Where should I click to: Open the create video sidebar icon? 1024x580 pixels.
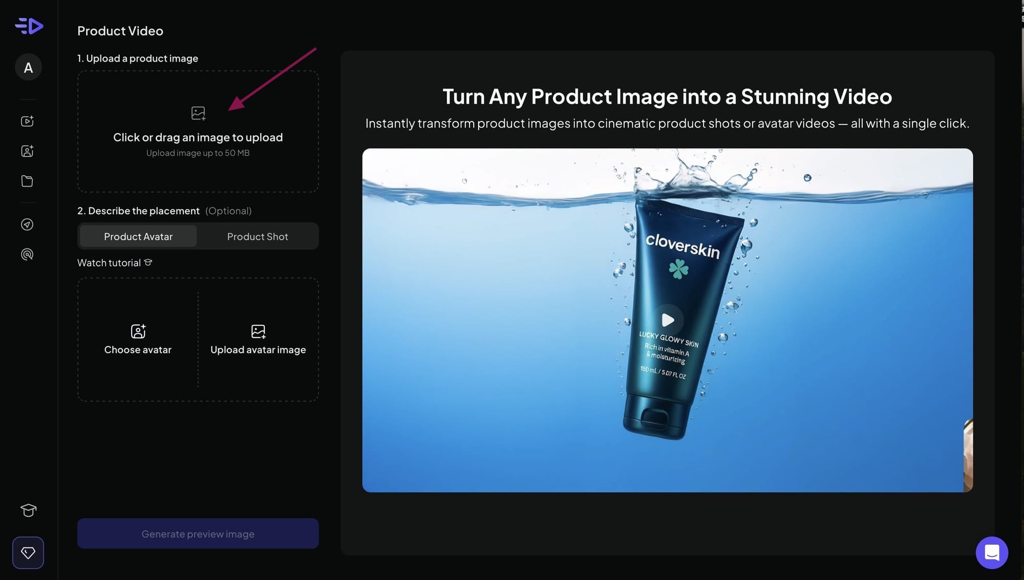coord(27,121)
